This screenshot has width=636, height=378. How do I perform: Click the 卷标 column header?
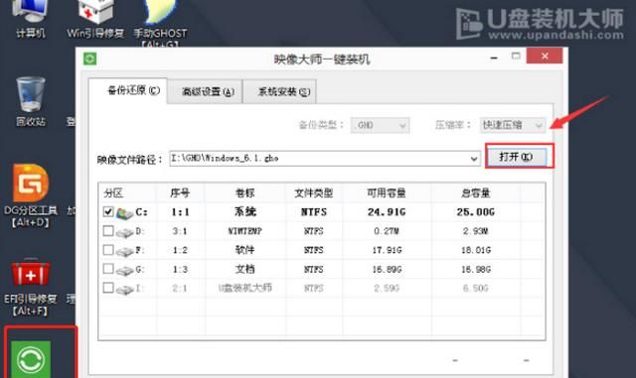click(245, 192)
